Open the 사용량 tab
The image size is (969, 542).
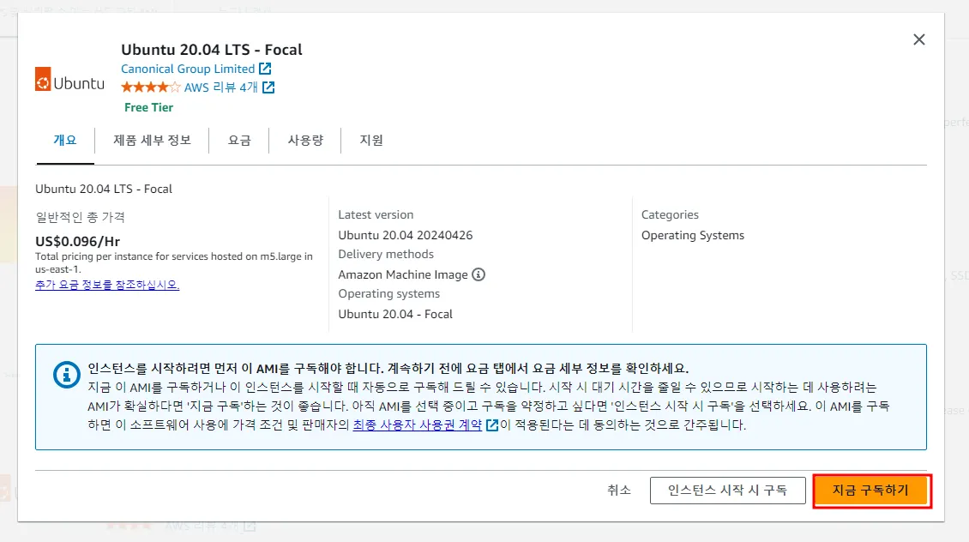coord(305,141)
